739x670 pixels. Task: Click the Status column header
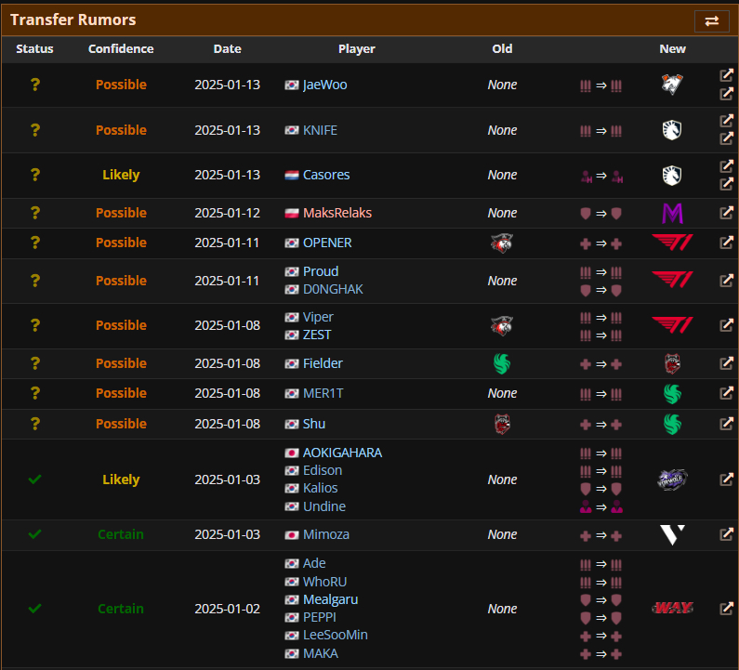pos(34,49)
